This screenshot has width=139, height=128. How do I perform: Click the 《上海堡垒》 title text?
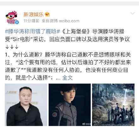click(x=76, y=32)
